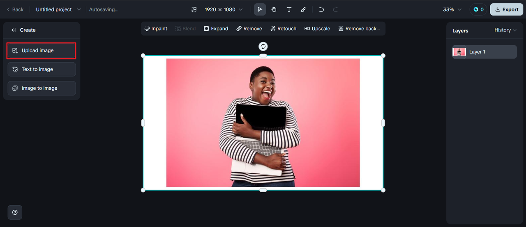Image resolution: width=526 pixels, height=227 pixels.
Task: Redo the last undone action
Action: [x=335, y=9]
